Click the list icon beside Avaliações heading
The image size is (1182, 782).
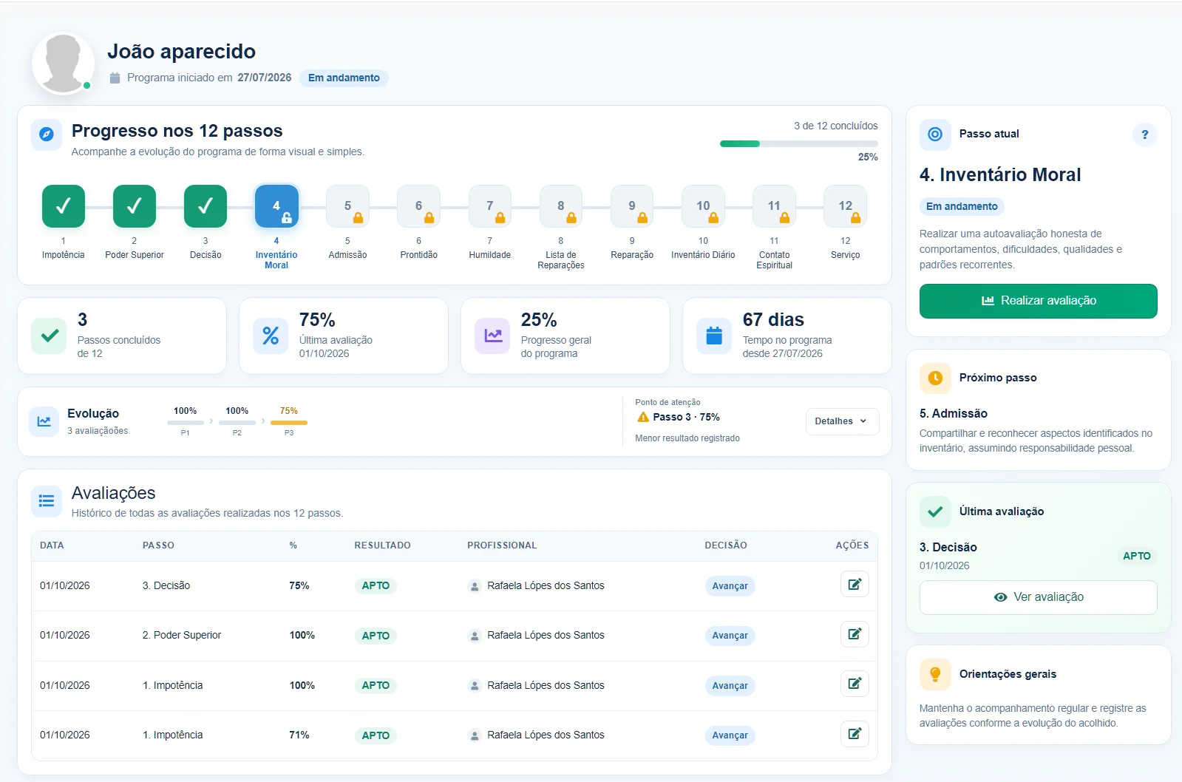(x=47, y=501)
